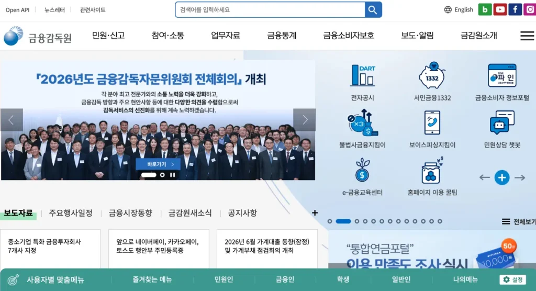This screenshot has height=291, width=536.
Task: Open the 홈페이지 이용 꿀팁 icon
Action: (x=432, y=170)
